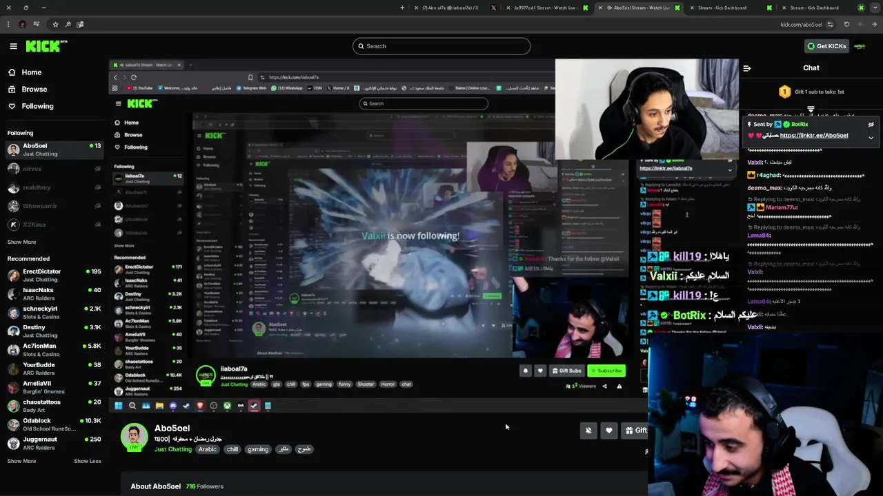Screen dimensions: 883x496
Task: Switch to the Abo5oel Stream tab
Action: (638, 8)
